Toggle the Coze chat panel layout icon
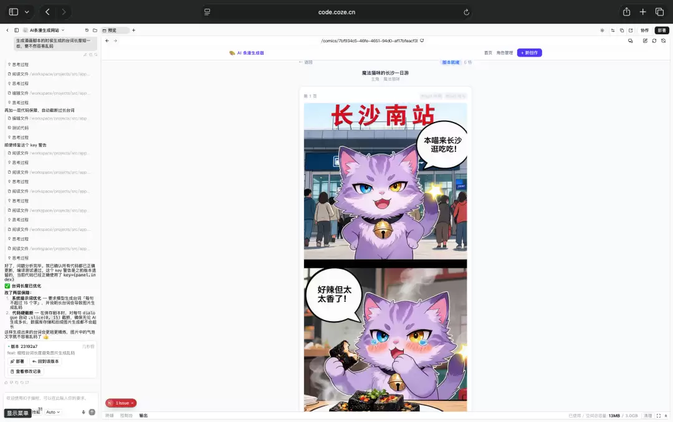The image size is (673, 422). point(16,30)
